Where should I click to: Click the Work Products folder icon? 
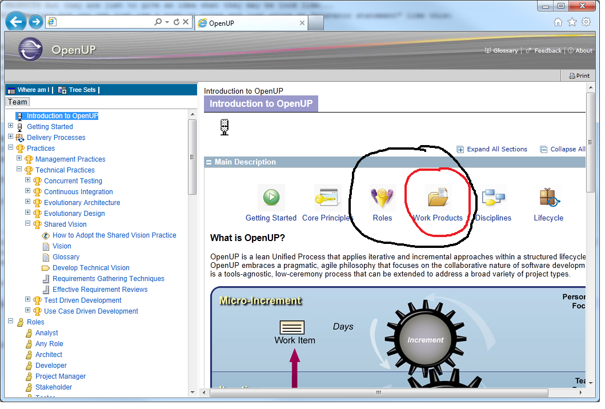[x=438, y=197]
